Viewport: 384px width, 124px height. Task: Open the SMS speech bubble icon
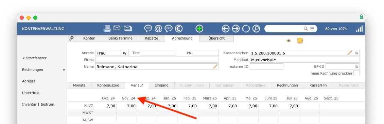(x=148, y=29)
